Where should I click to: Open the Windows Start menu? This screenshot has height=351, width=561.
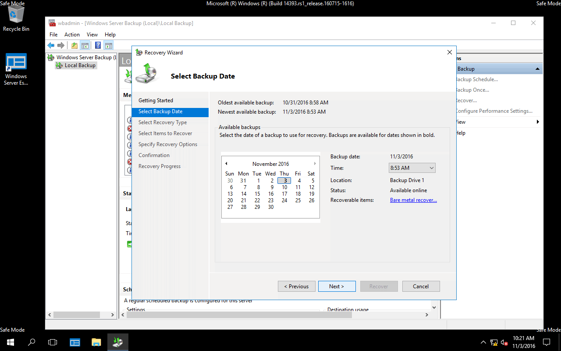point(11,342)
